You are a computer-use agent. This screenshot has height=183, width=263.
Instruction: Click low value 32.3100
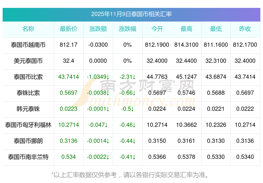point(216,61)
